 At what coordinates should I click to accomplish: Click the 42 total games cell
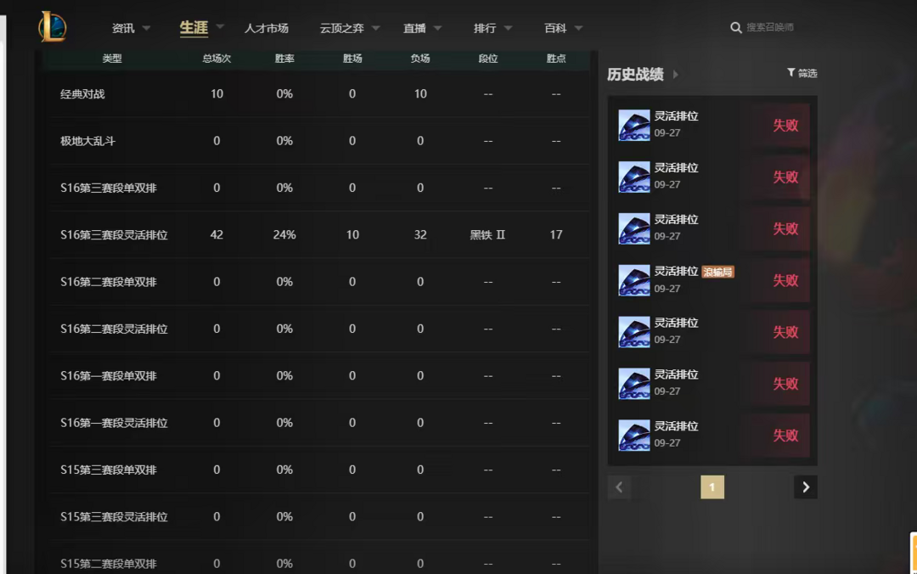[217, 234]
